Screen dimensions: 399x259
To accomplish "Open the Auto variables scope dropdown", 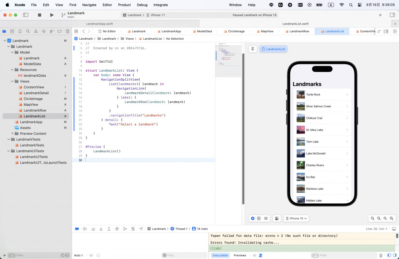I will coord(78,255).
